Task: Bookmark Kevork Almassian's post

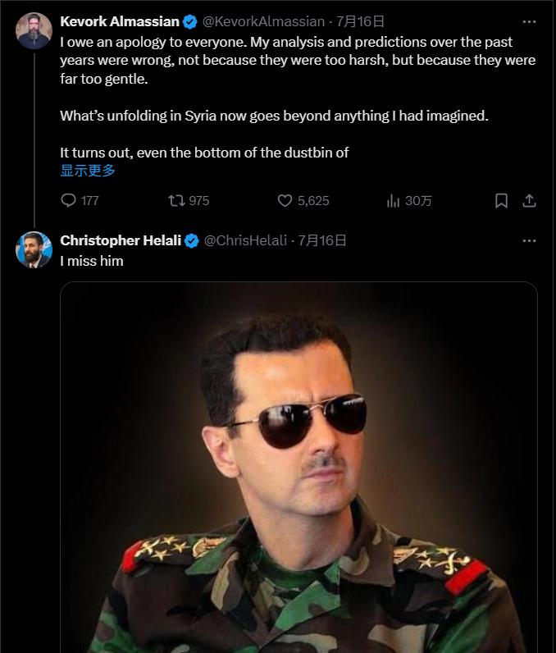Action: [501, 201]
